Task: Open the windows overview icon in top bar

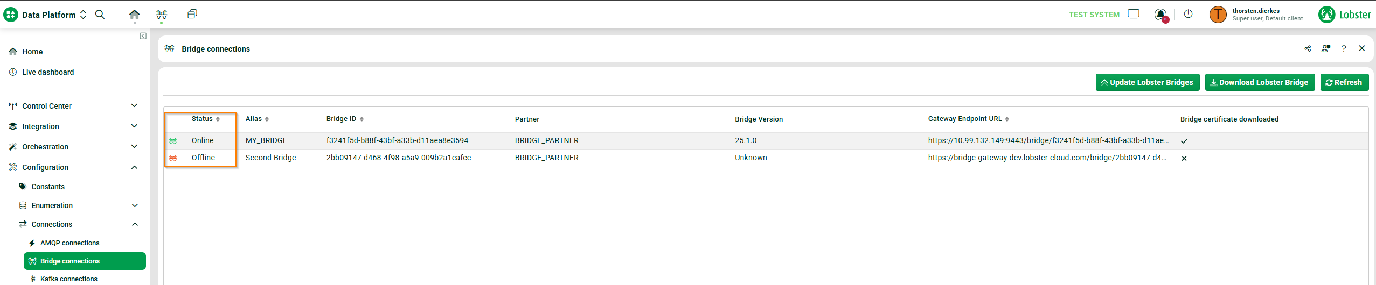Action: coord(192,15)
